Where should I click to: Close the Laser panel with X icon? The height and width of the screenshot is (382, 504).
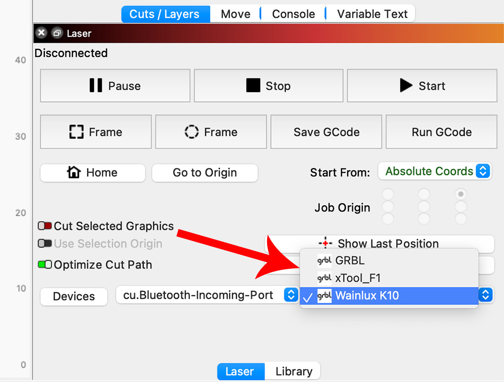[x=41, y=33]
